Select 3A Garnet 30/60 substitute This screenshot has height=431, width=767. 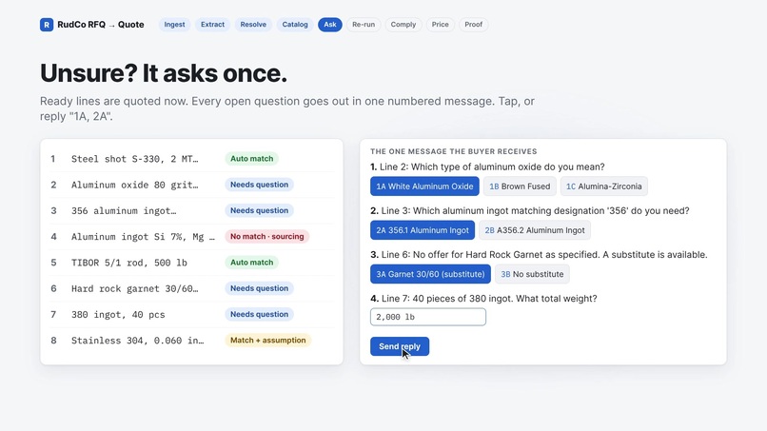pyautogui.click(x=430, y=274)
